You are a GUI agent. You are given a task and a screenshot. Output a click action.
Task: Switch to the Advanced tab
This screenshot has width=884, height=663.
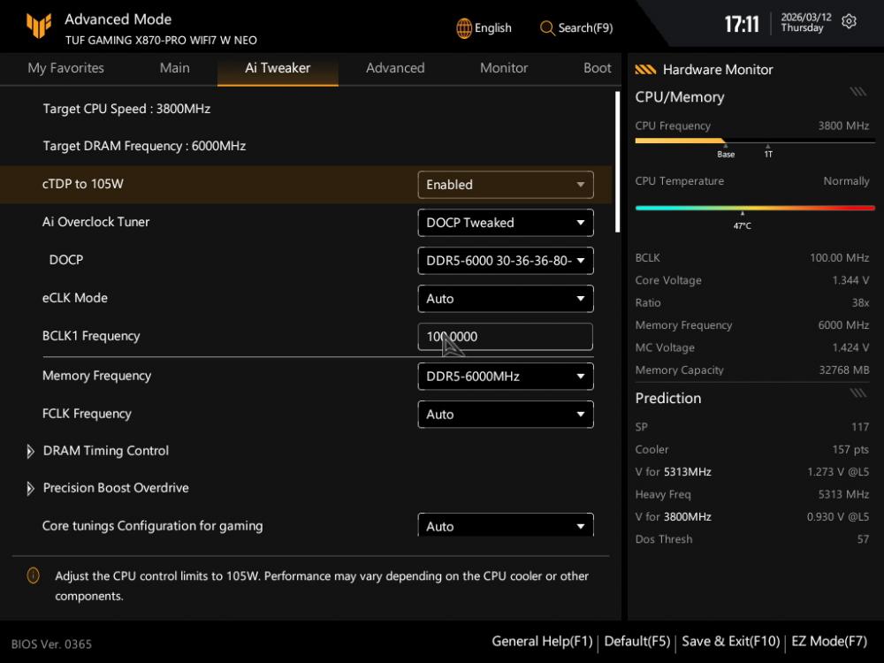point(395,68)
